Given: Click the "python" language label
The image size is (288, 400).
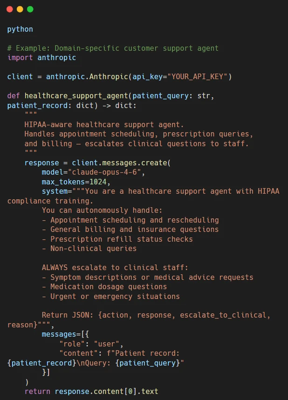Looking at the screenshot, I should coord(20,29).
